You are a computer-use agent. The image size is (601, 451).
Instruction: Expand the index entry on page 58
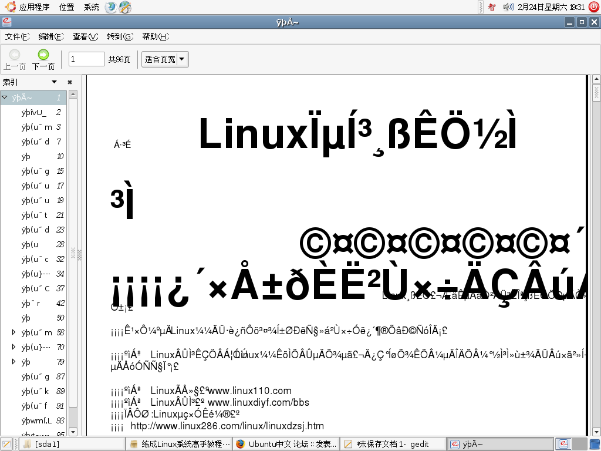(x=14, y=332)
